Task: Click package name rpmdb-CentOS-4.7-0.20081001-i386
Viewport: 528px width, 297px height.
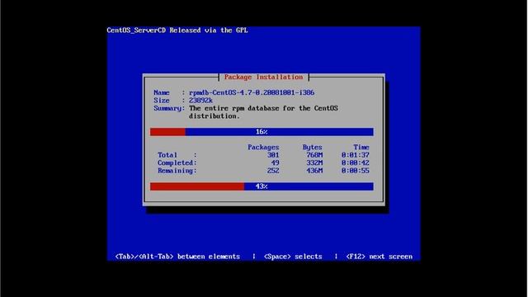Action: (252, 92)
